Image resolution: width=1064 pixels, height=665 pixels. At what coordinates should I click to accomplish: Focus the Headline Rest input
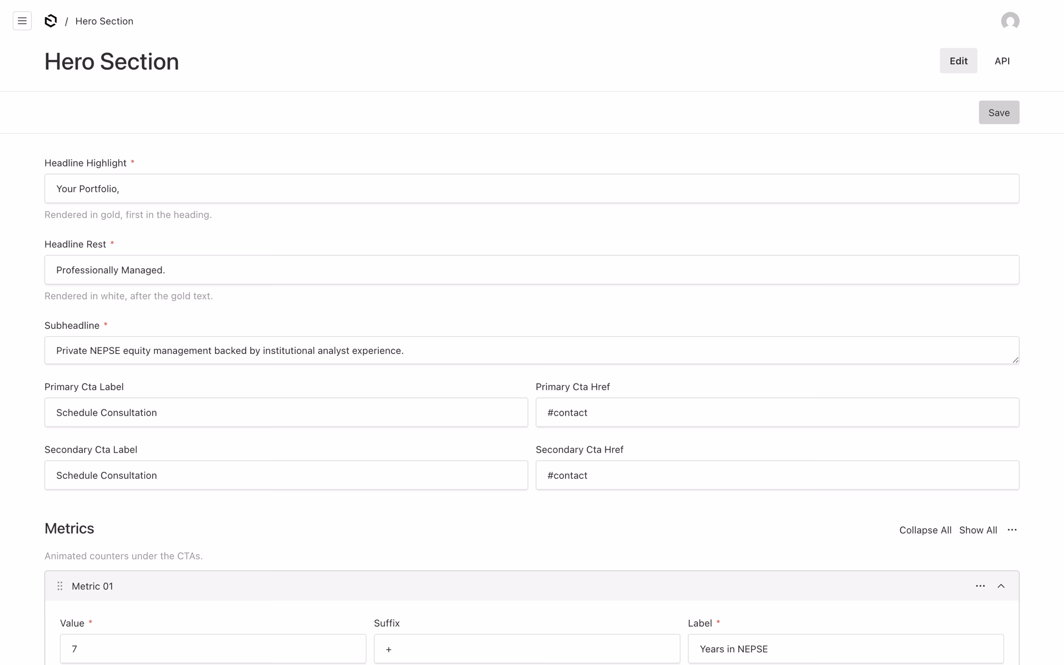[531, 270]
